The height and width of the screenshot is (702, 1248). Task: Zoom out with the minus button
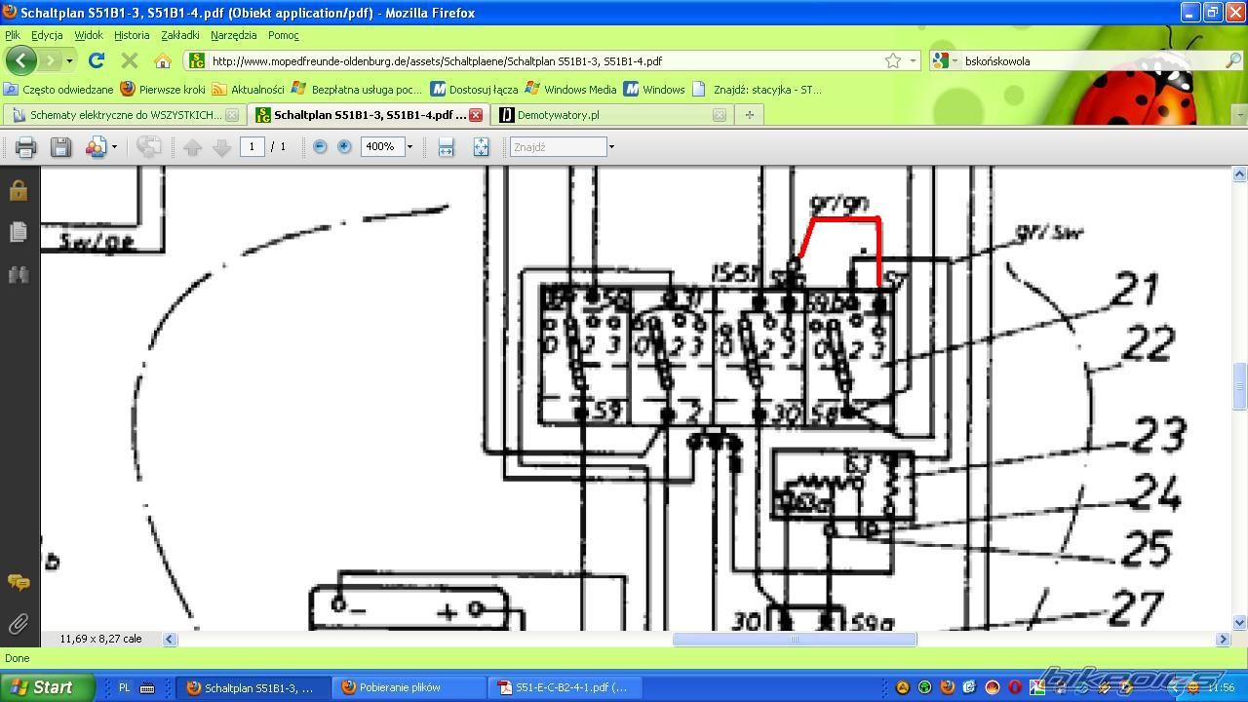pos(320,146)
